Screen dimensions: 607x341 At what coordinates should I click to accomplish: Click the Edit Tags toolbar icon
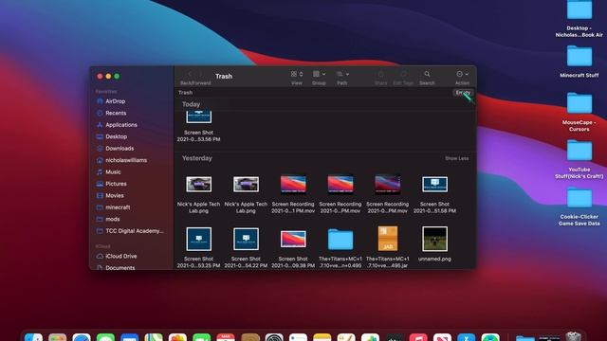click(x=403, y=74)
